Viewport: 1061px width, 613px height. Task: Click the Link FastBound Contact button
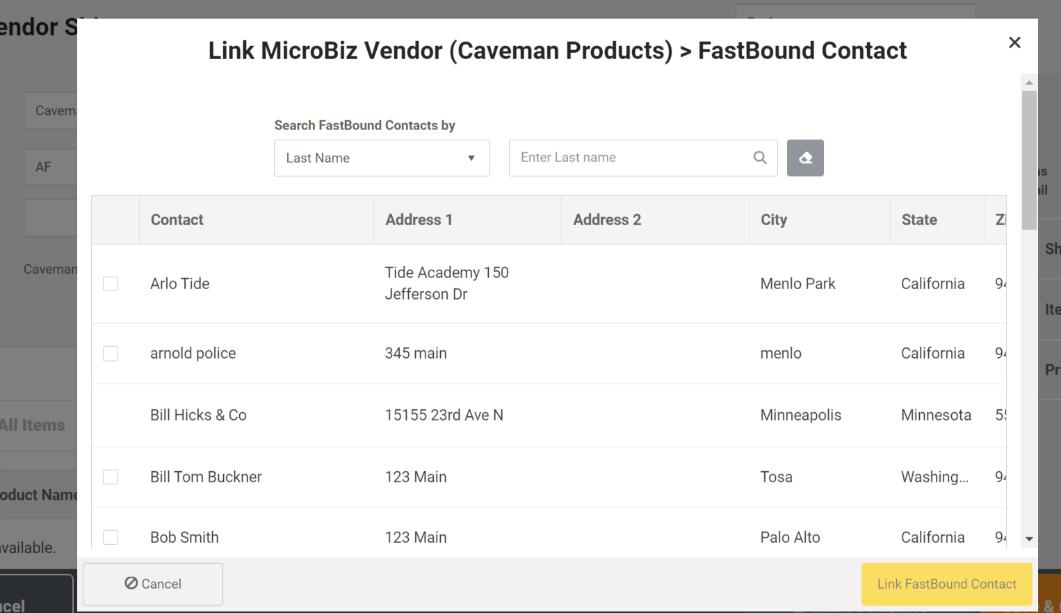(946, 584)
